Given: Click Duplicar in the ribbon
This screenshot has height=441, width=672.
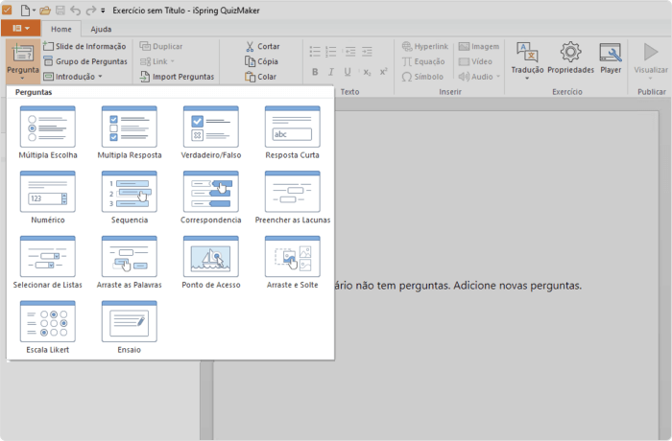Looking at the screenshot, I should tap(161, 46).
